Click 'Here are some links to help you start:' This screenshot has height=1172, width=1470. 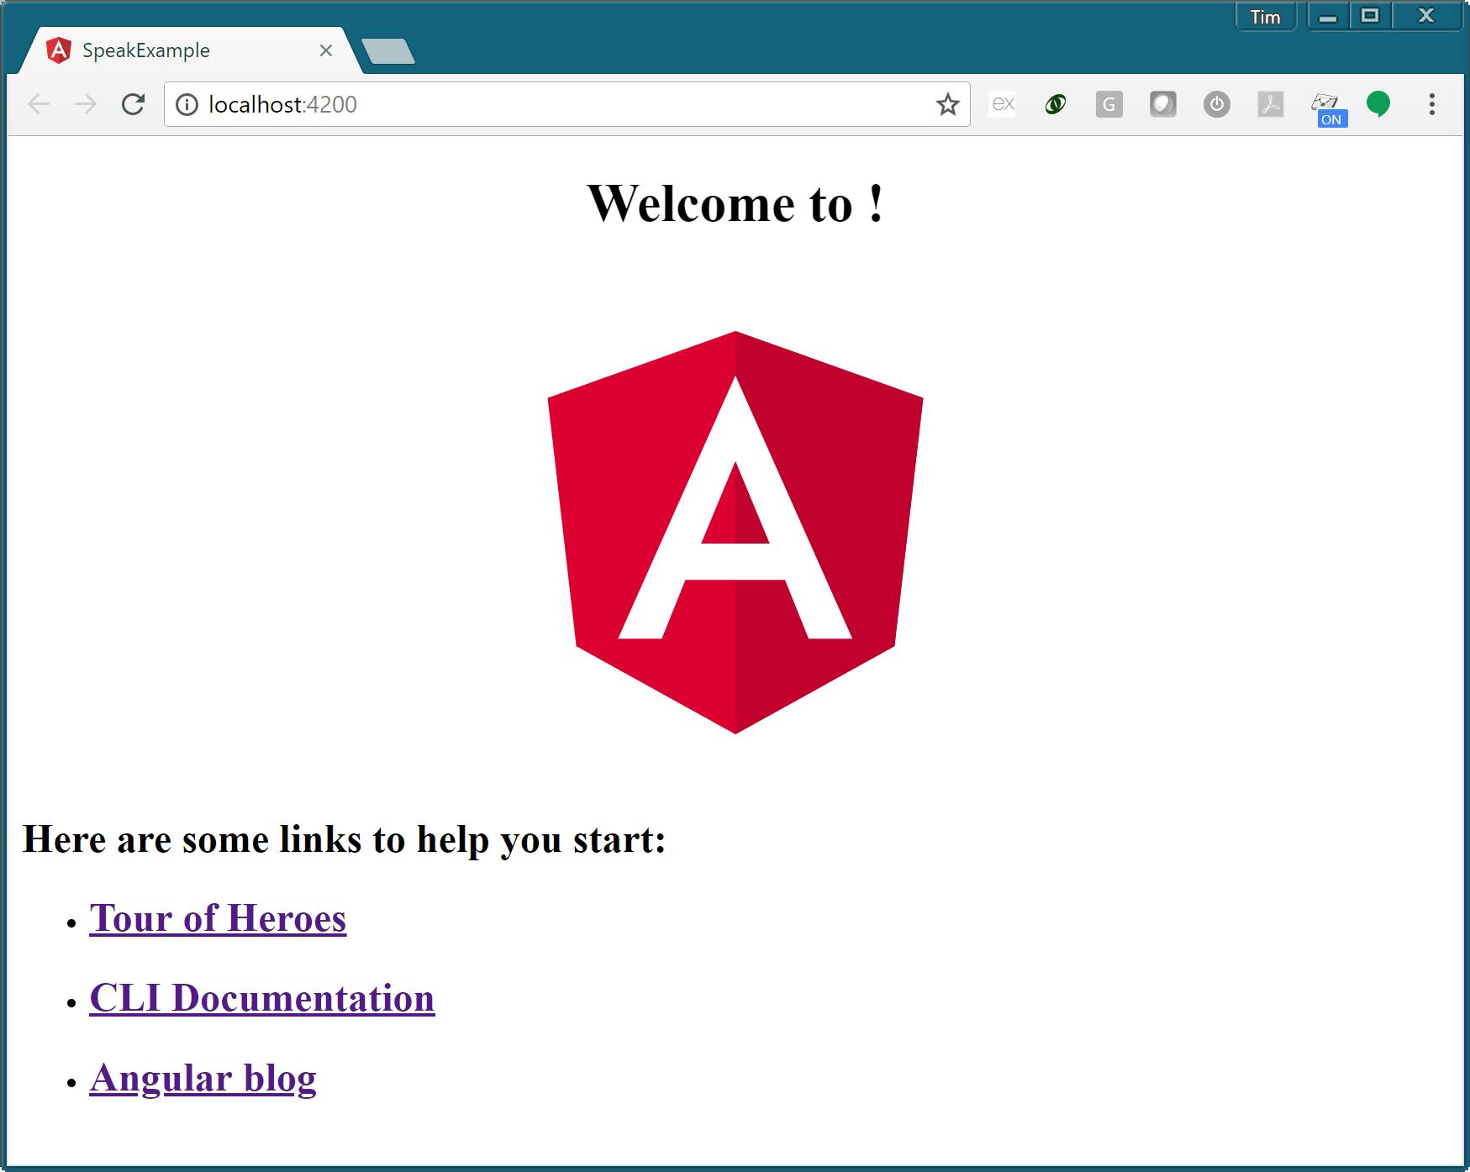(345, 839)
